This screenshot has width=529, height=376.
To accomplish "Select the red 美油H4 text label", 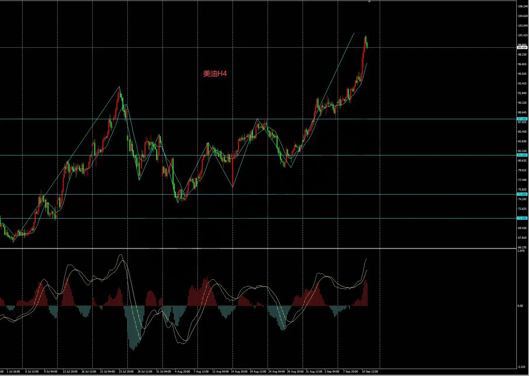I will [215, 74].
